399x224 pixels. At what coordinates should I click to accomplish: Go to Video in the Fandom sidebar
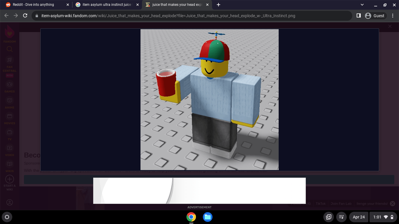coord(10,151)
